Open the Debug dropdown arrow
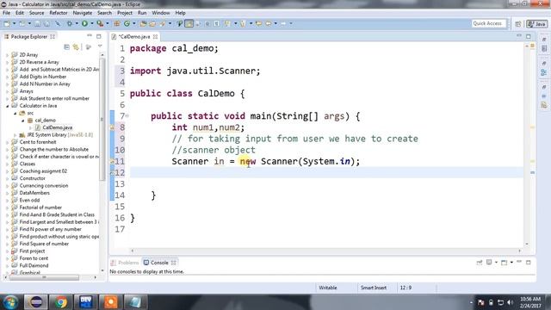This screenshot has width=551, height=310. point(77,23)
